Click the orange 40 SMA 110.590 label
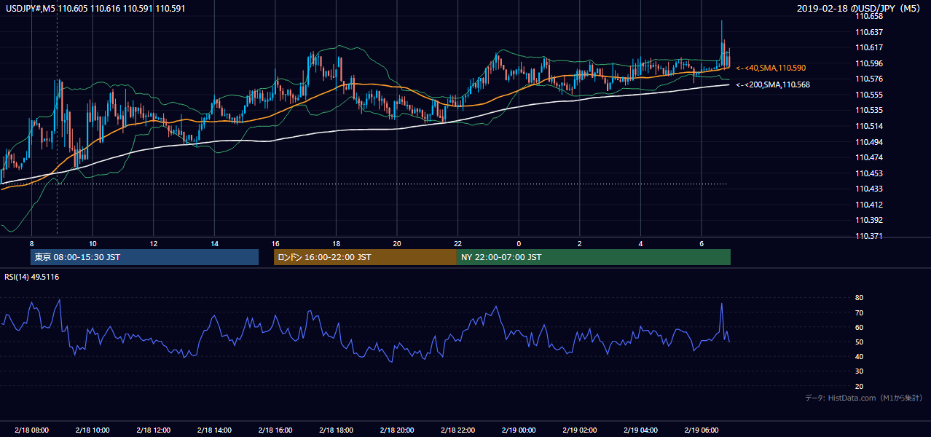The width and height of the screenshot is (931, 437). click(771, 68)
